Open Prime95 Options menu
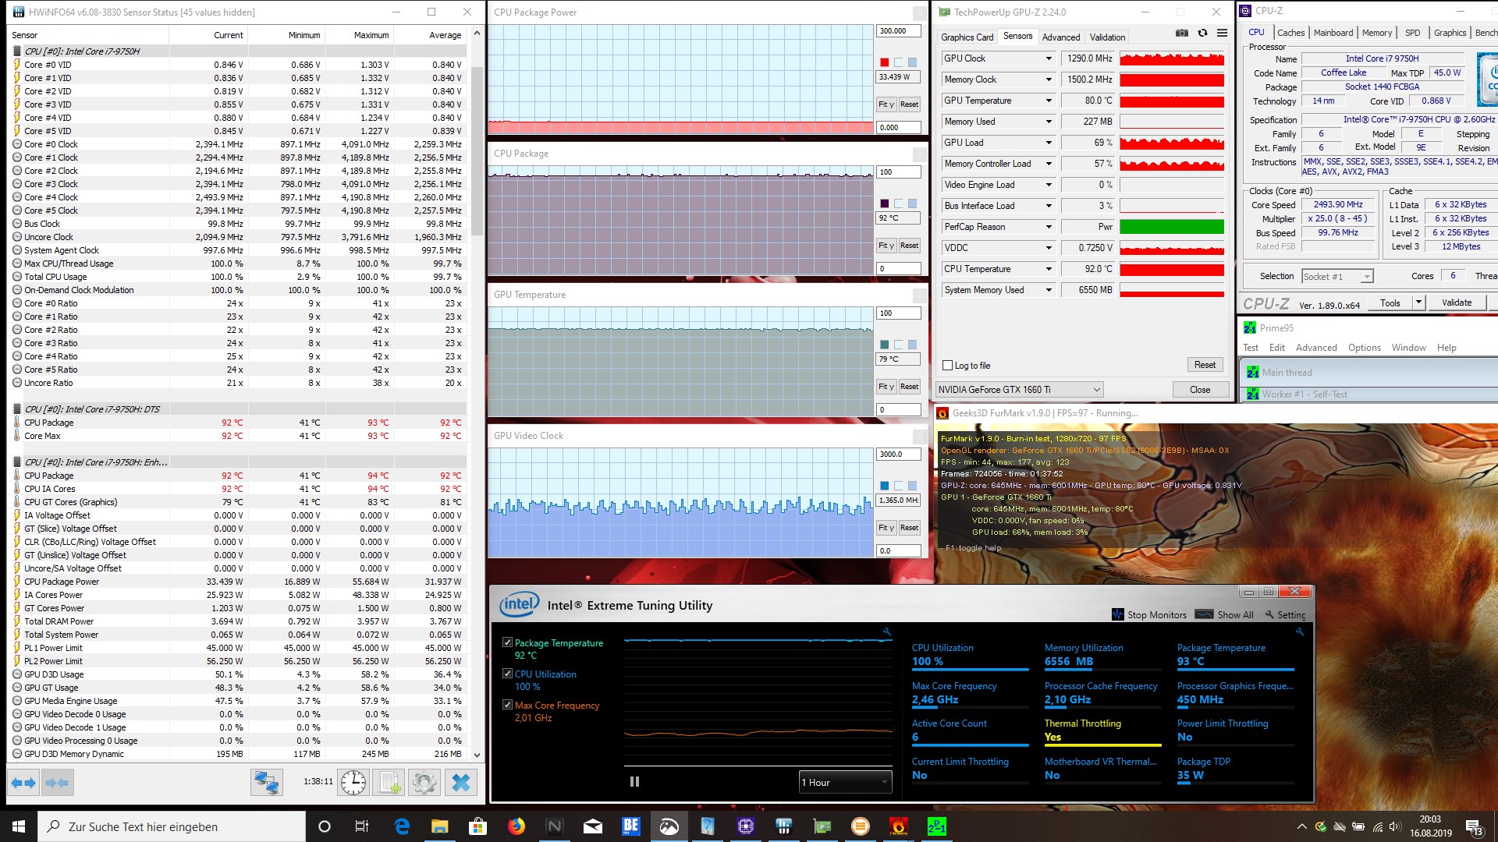Viewport: 1498px width, 842px height. coord(1364,348)
